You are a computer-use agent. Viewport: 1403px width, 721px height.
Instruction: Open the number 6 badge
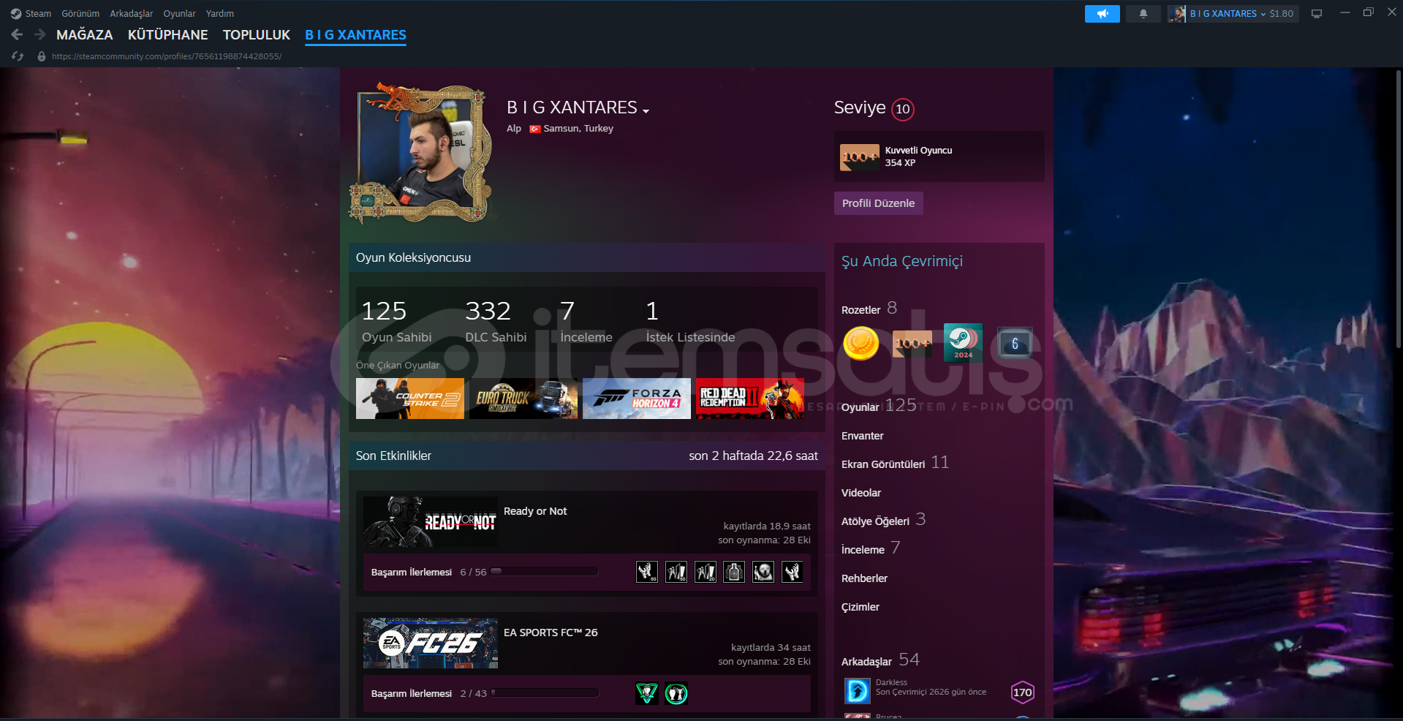[x=1015, y=343]
